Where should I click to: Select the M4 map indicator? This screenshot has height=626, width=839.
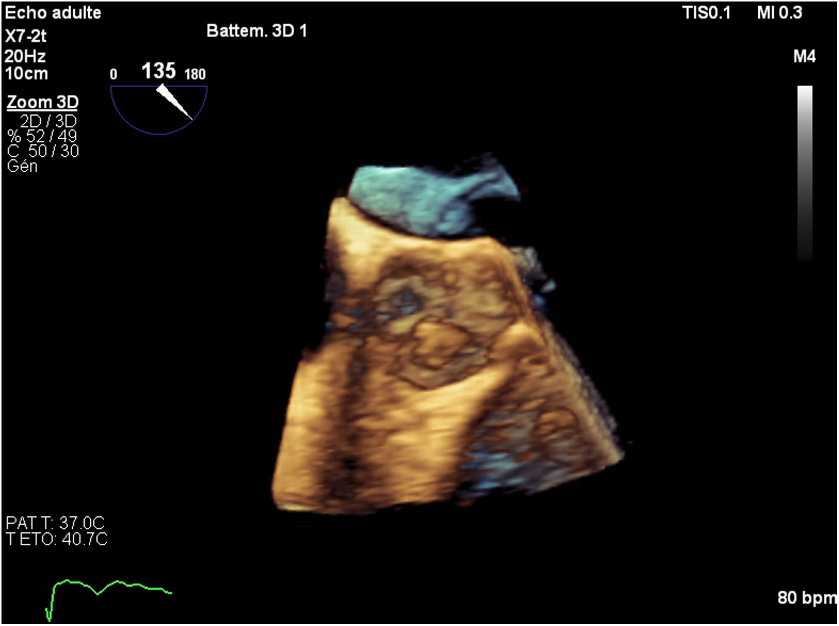coord(804,57)
